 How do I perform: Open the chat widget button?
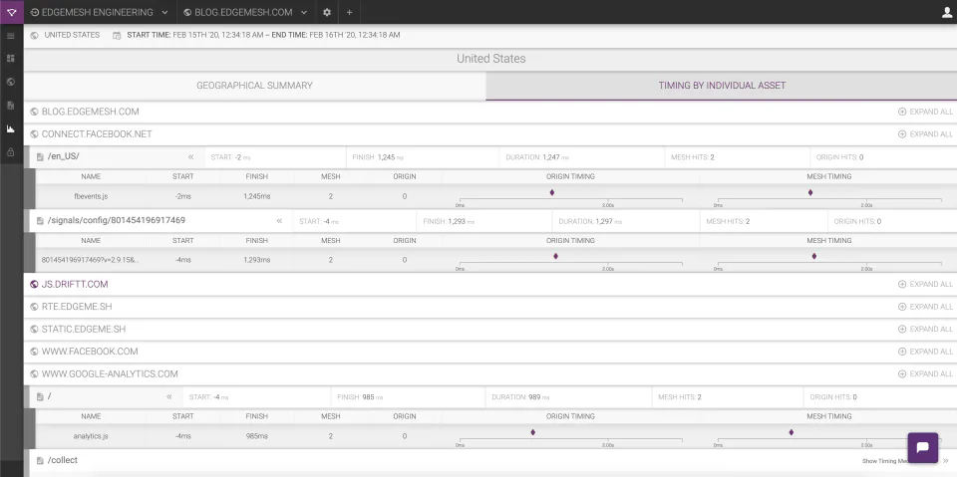[922, 448]
